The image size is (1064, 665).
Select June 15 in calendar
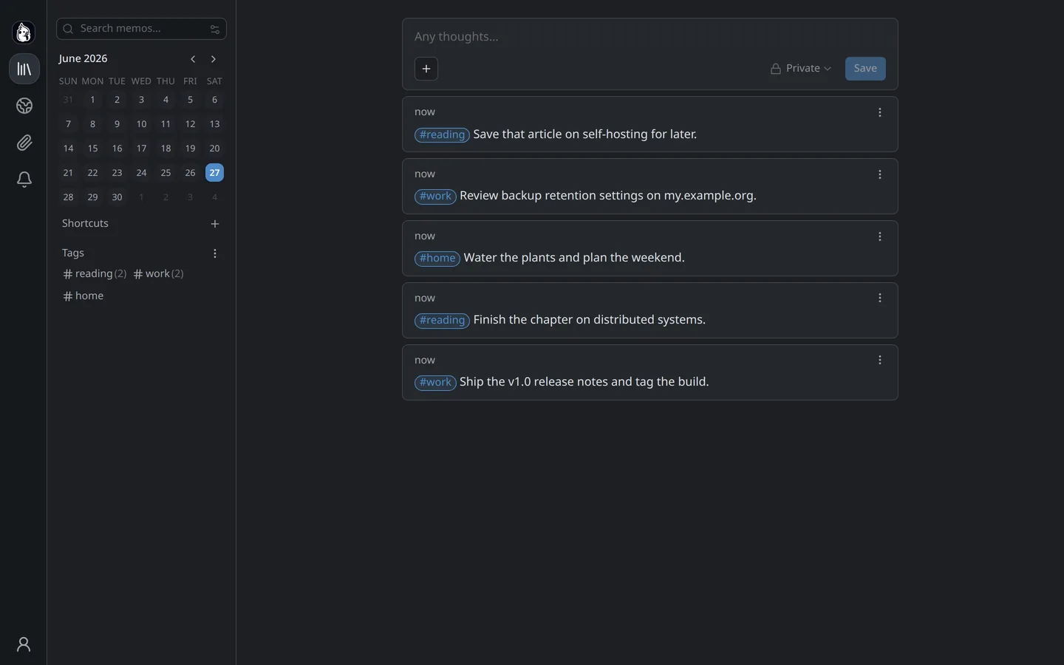pos(92,149)
